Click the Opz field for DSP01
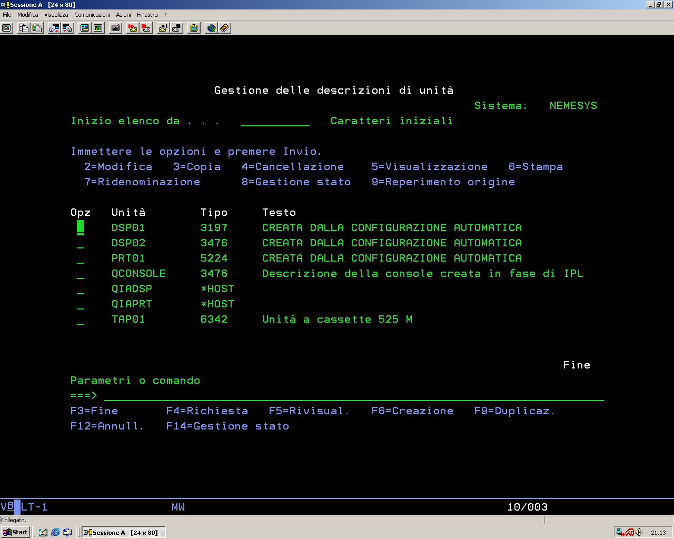 [80, 227]
